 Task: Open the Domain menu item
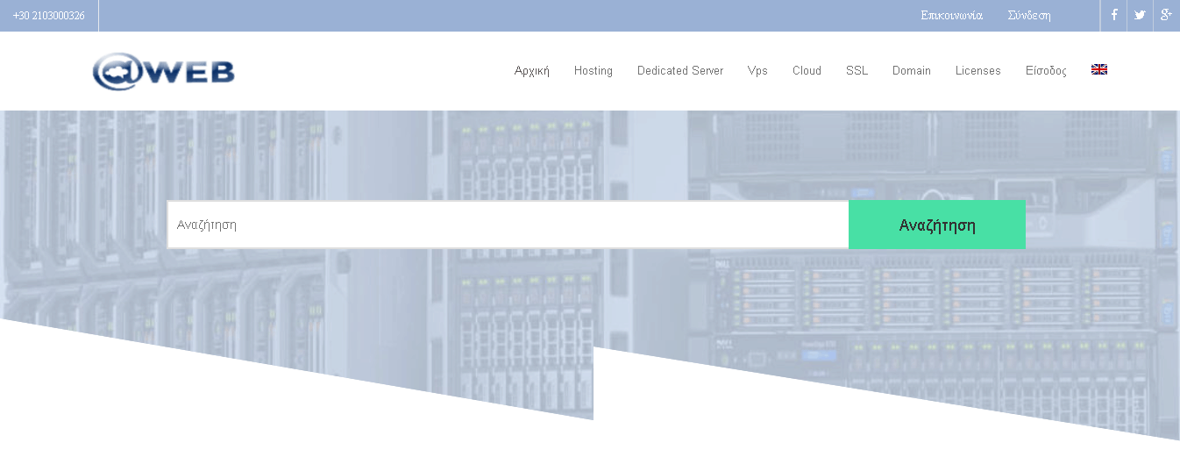[x=912, y=71]
